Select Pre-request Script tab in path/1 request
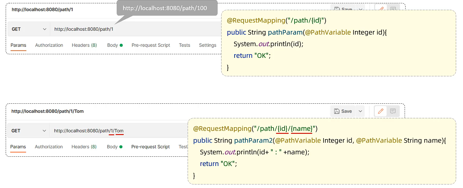The width and height of the screenshot is (463, 188). click(x=151, y=45)
